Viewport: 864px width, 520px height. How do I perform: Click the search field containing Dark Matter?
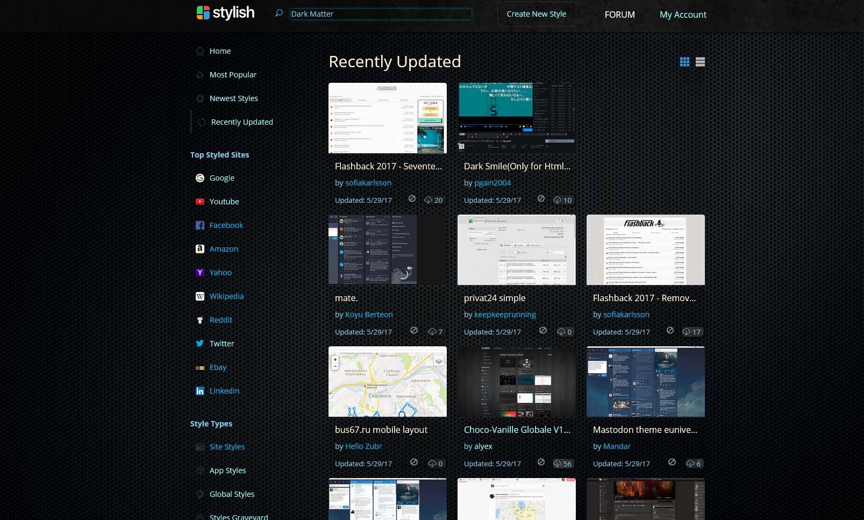(381, 14)
